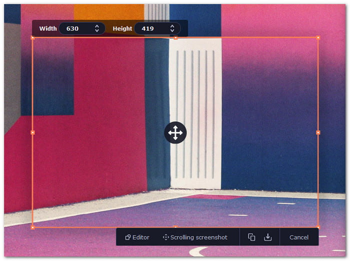Open the Editor button
350x261 pixels.
137,238
